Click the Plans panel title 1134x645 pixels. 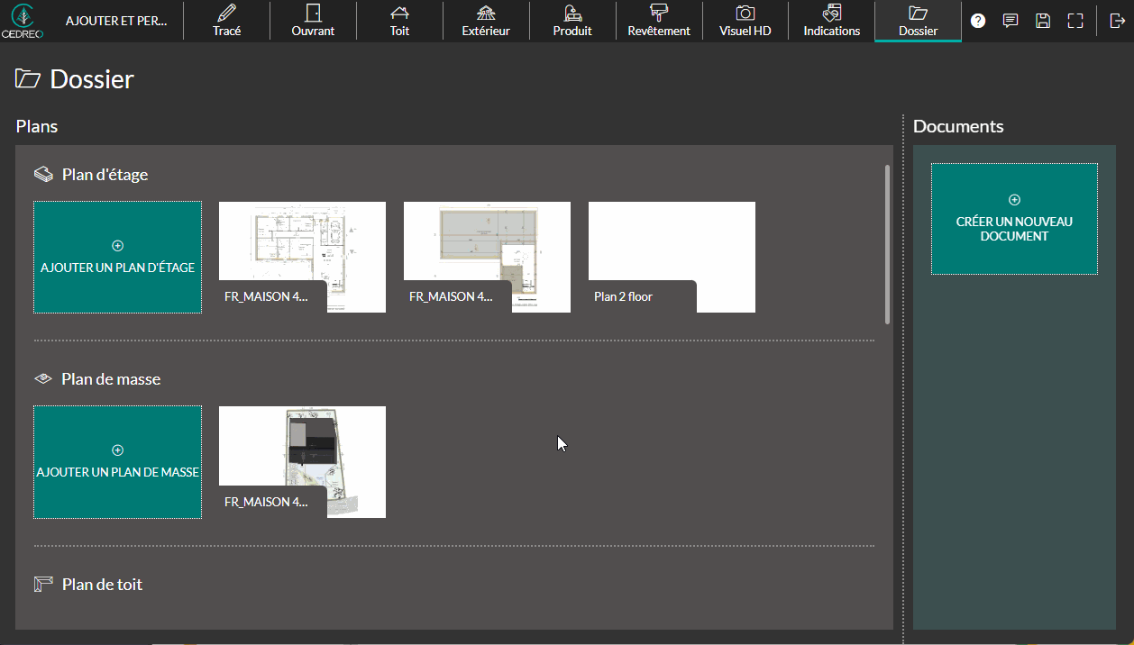37,126
